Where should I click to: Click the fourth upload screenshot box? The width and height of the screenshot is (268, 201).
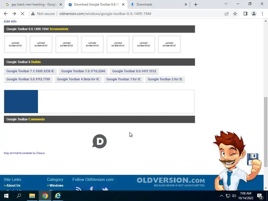coord(92,44)
